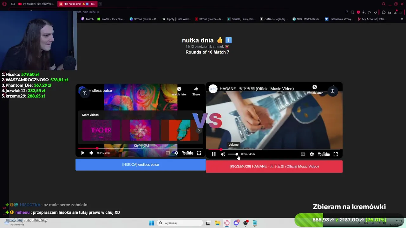Viewport: 406px width, 228px height.
Task: Open the red ad blocker shield
Action: [358, 12]
